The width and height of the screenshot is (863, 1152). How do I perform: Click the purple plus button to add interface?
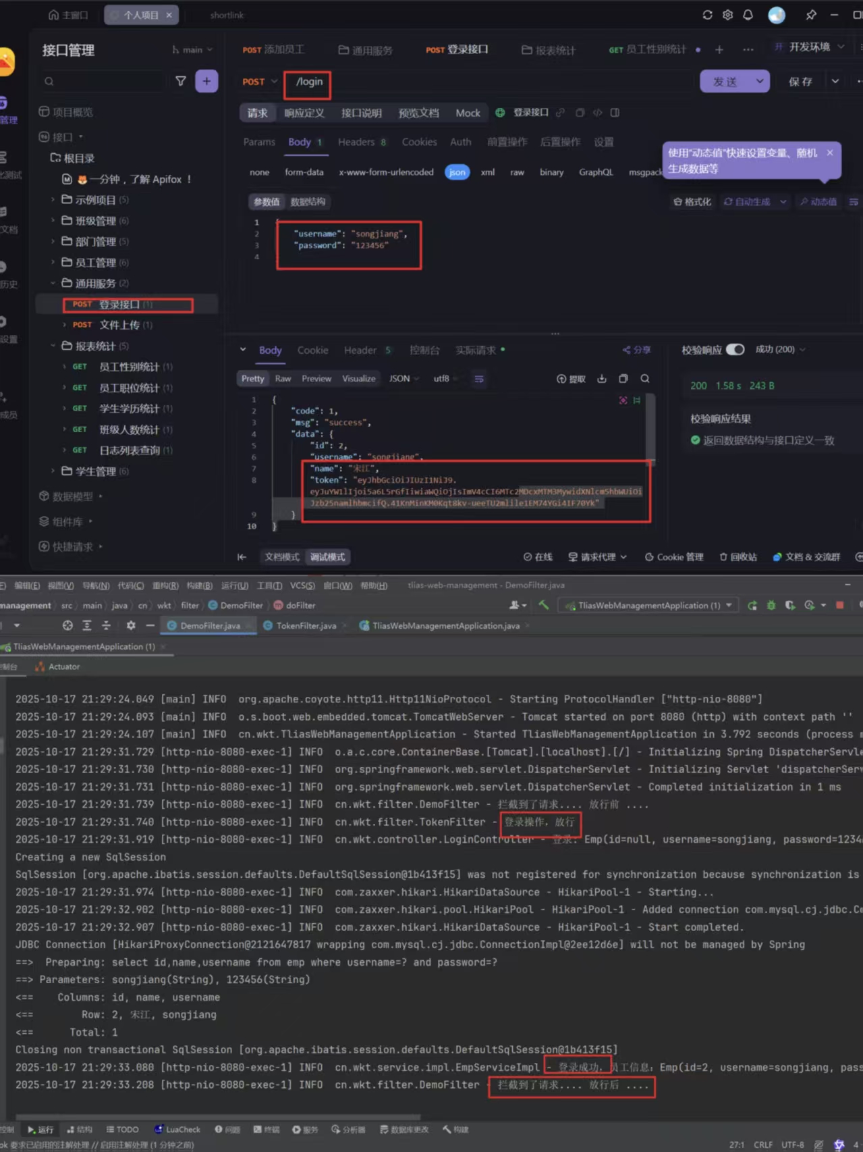pyautogui.click(x=206, y=81)
